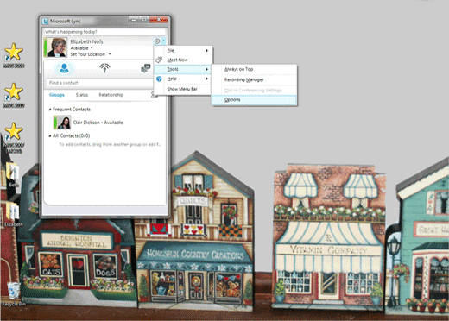This screenshot has width=449, height=321.
Task: Open the Available status dropdown
Action: pyautogui.click(x=82, y=48)
